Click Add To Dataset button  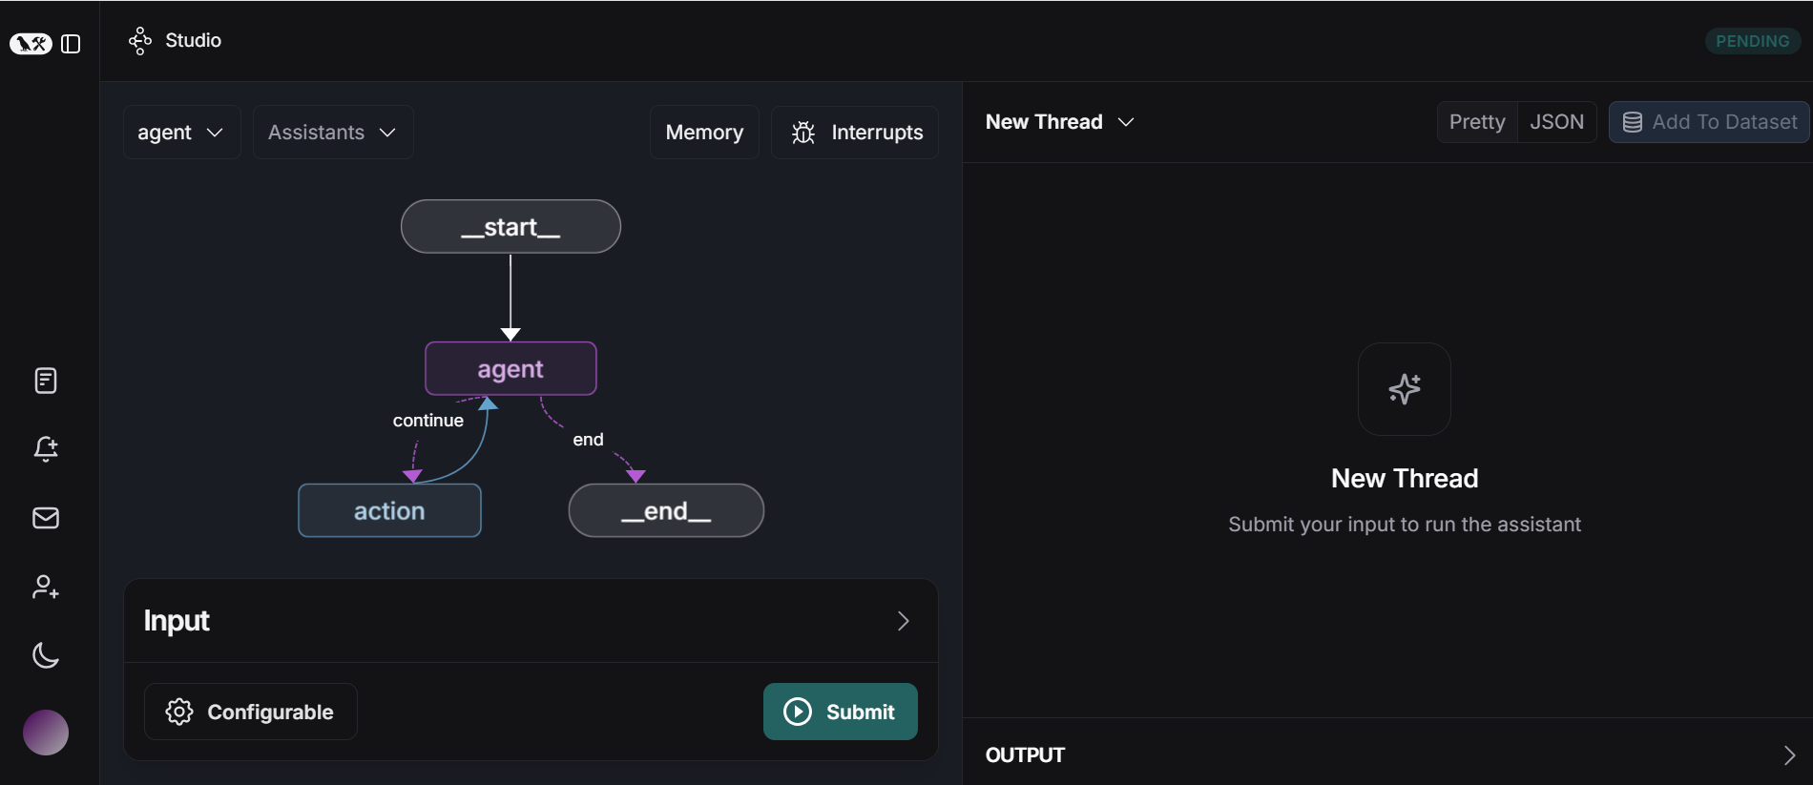pyautogui.click(x=1709, y=122)
